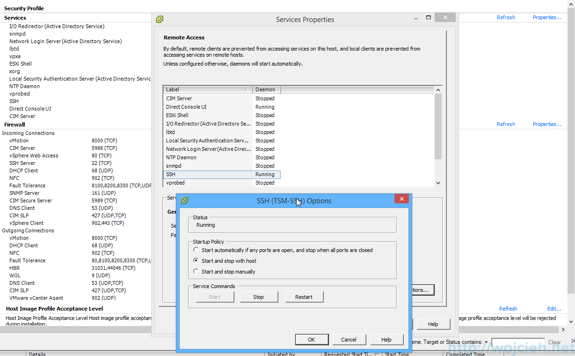Image resolution: width=575 pixels, height=356 pixels.
Task: Open the "Name, Target or Status contains" dropdown
Action: pos(487,342)
